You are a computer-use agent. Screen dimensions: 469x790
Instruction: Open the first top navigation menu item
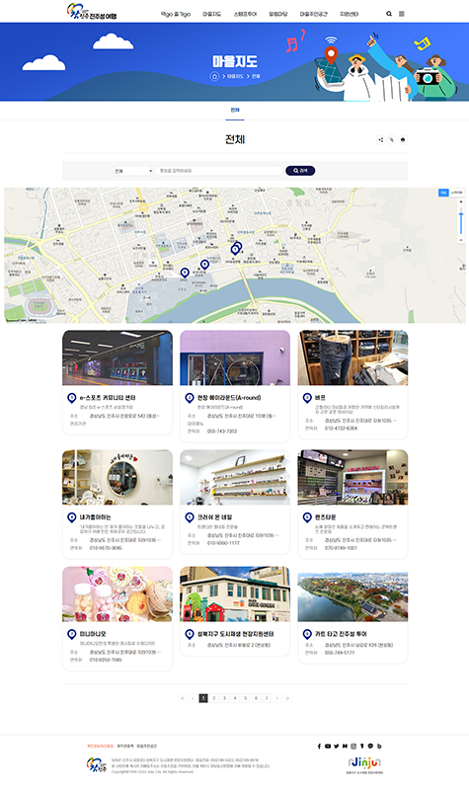click(176, 14)
